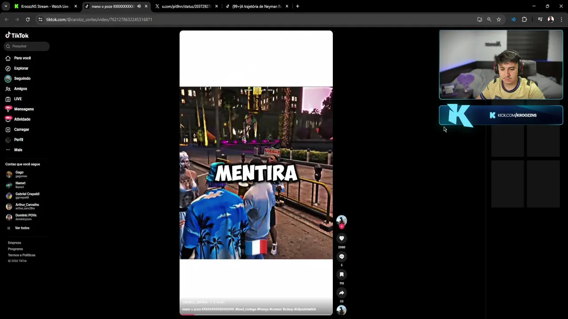
Task: Click the tiktok.com address bar URL
Action: pos(99,19)
